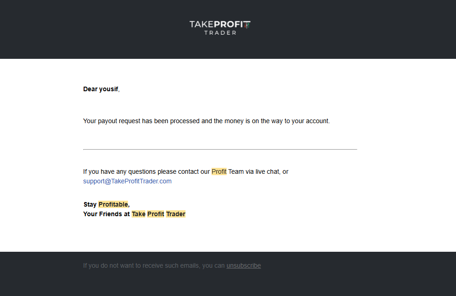456x296 pixels.
Task: Click the payout request processed message
Action: (206, 121)
